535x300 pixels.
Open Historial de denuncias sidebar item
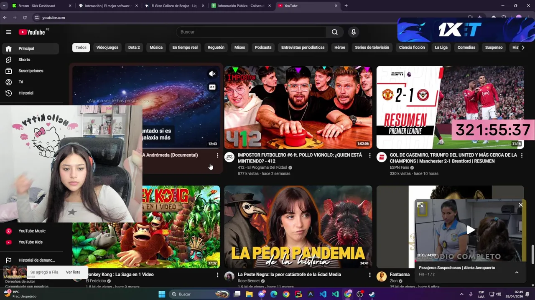pyautogui.click(x=30, y=260)
